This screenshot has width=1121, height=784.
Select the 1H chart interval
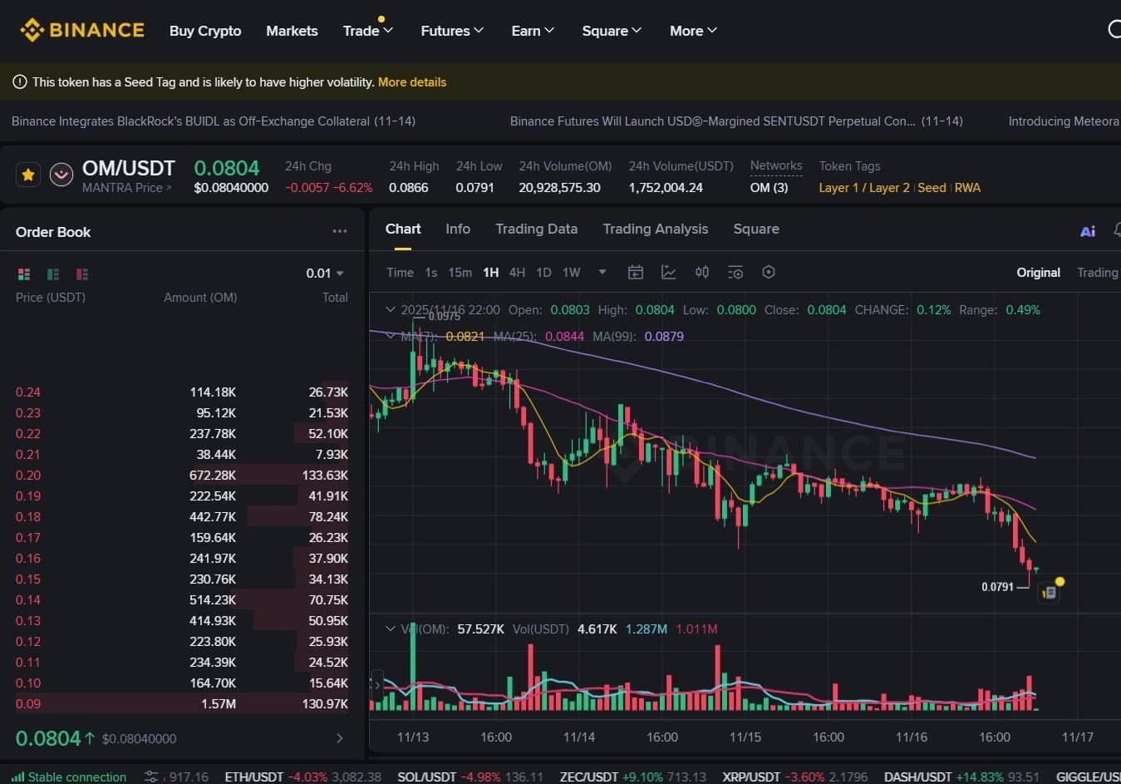[x=491, y=272]
